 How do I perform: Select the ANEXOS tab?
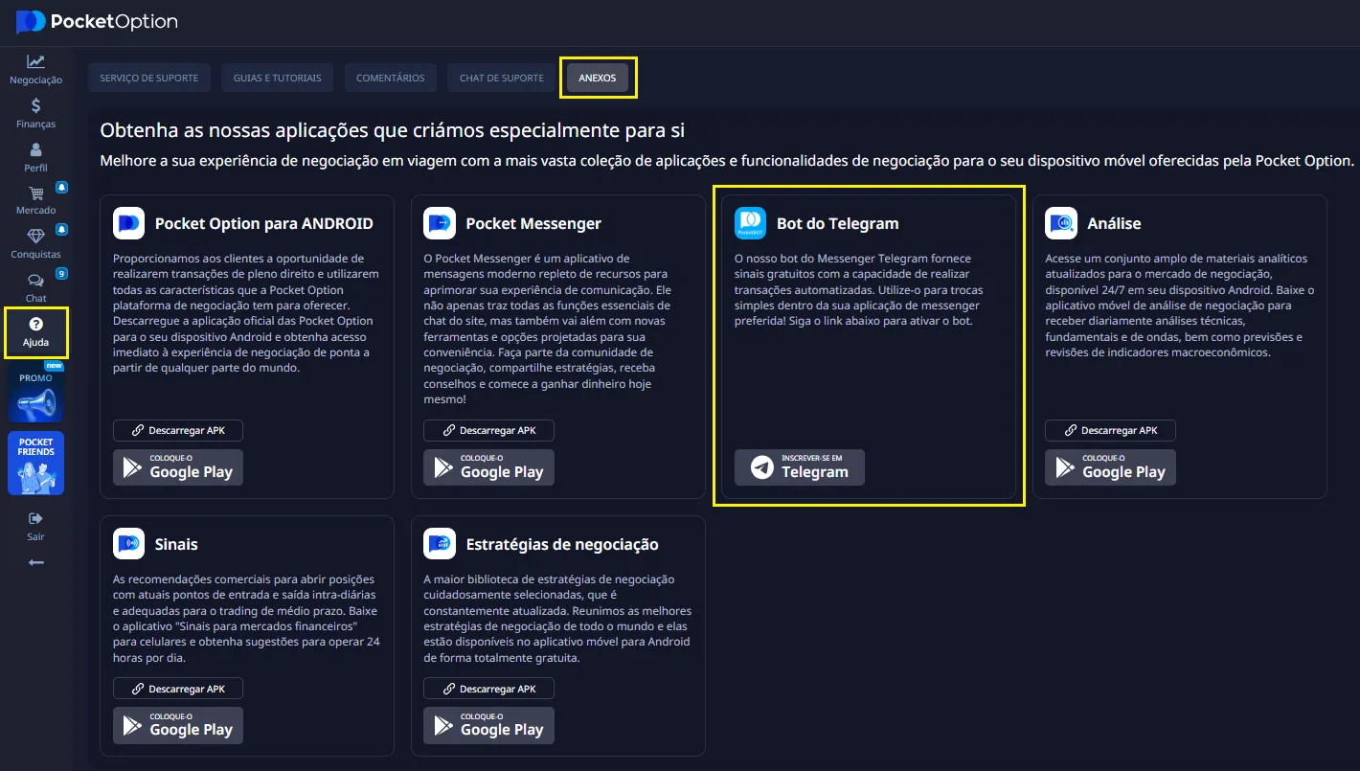pyautogui.click(x=598, y=78)
